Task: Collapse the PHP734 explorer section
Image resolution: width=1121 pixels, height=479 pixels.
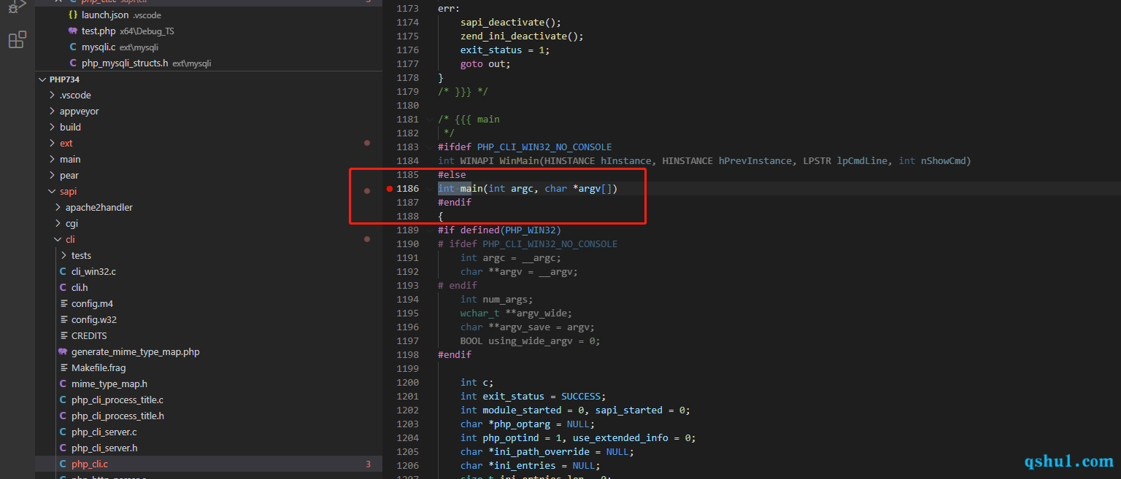Action: click(x=43, y=79)
